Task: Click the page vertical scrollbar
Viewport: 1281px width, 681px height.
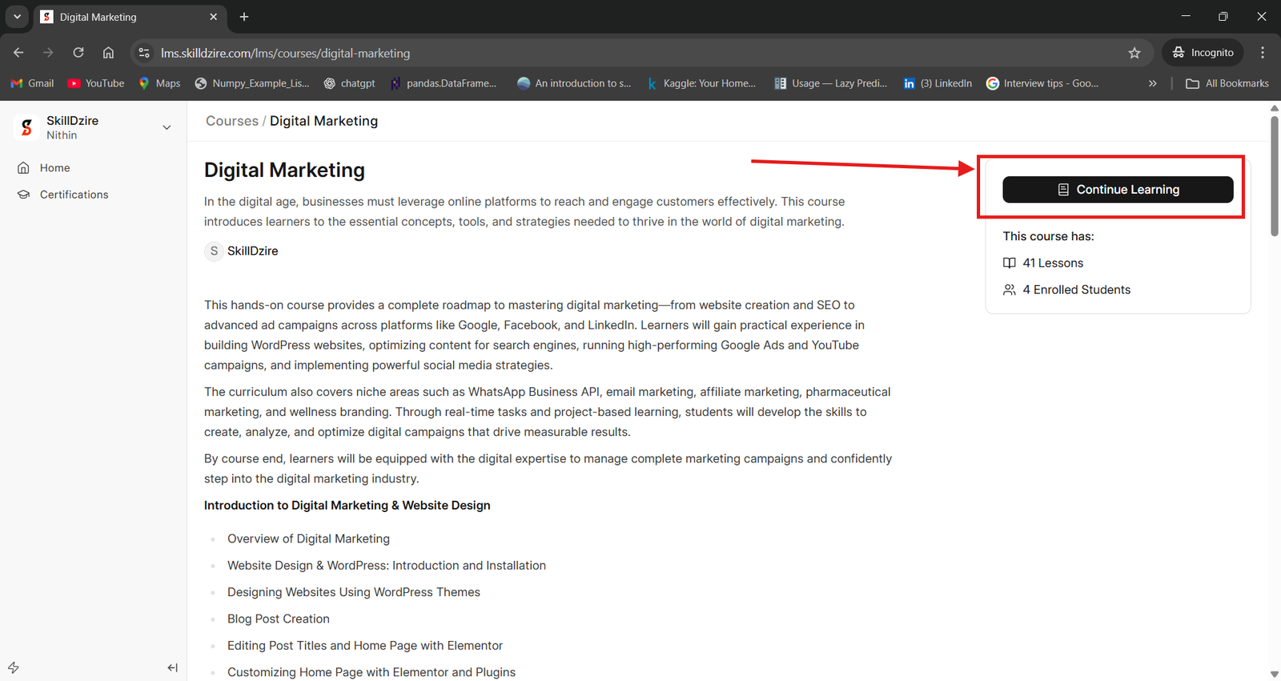Action: [x=1274, y=176]
